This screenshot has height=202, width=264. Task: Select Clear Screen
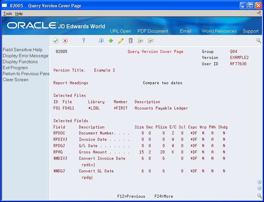click(16, 80)
